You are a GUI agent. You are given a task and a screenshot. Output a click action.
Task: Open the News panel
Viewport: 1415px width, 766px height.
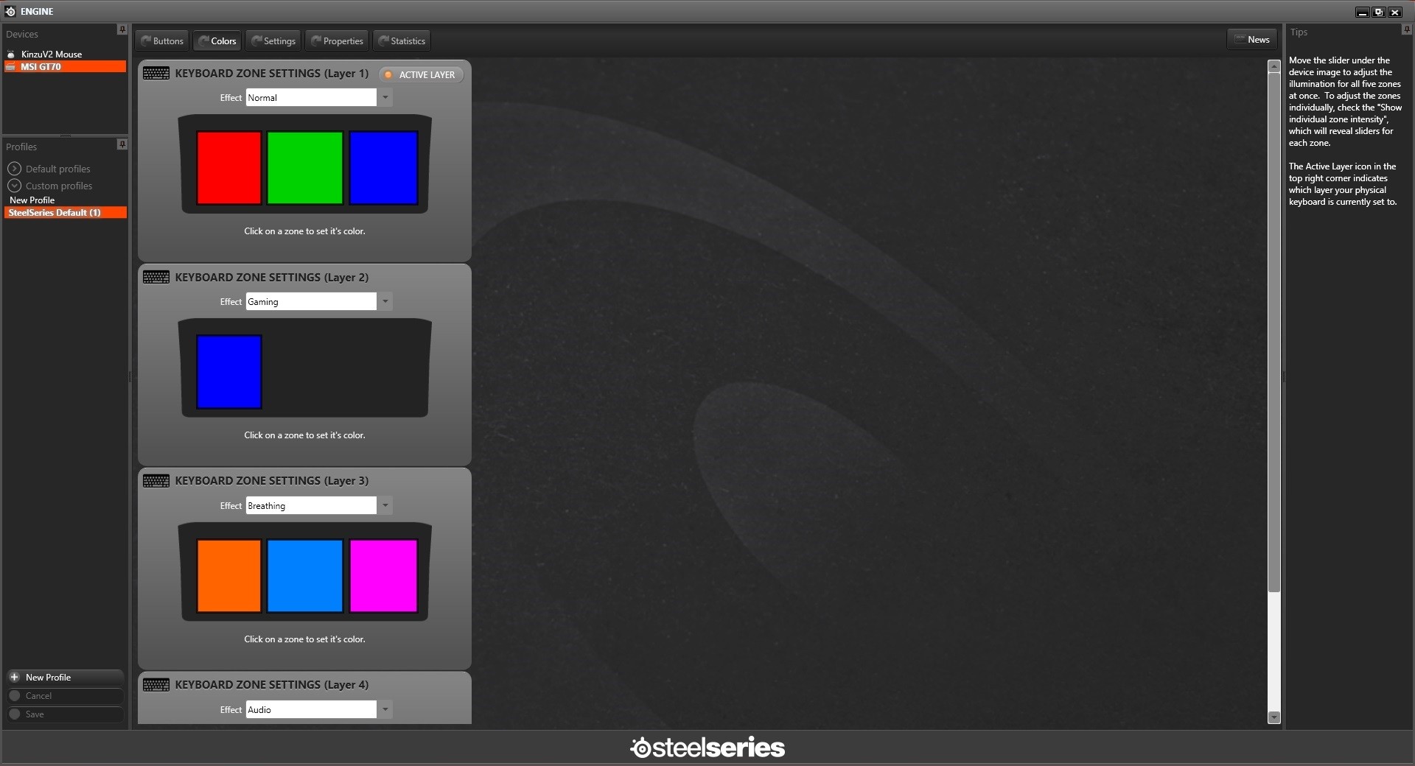pyautogui.click(x=1252, y=39)
